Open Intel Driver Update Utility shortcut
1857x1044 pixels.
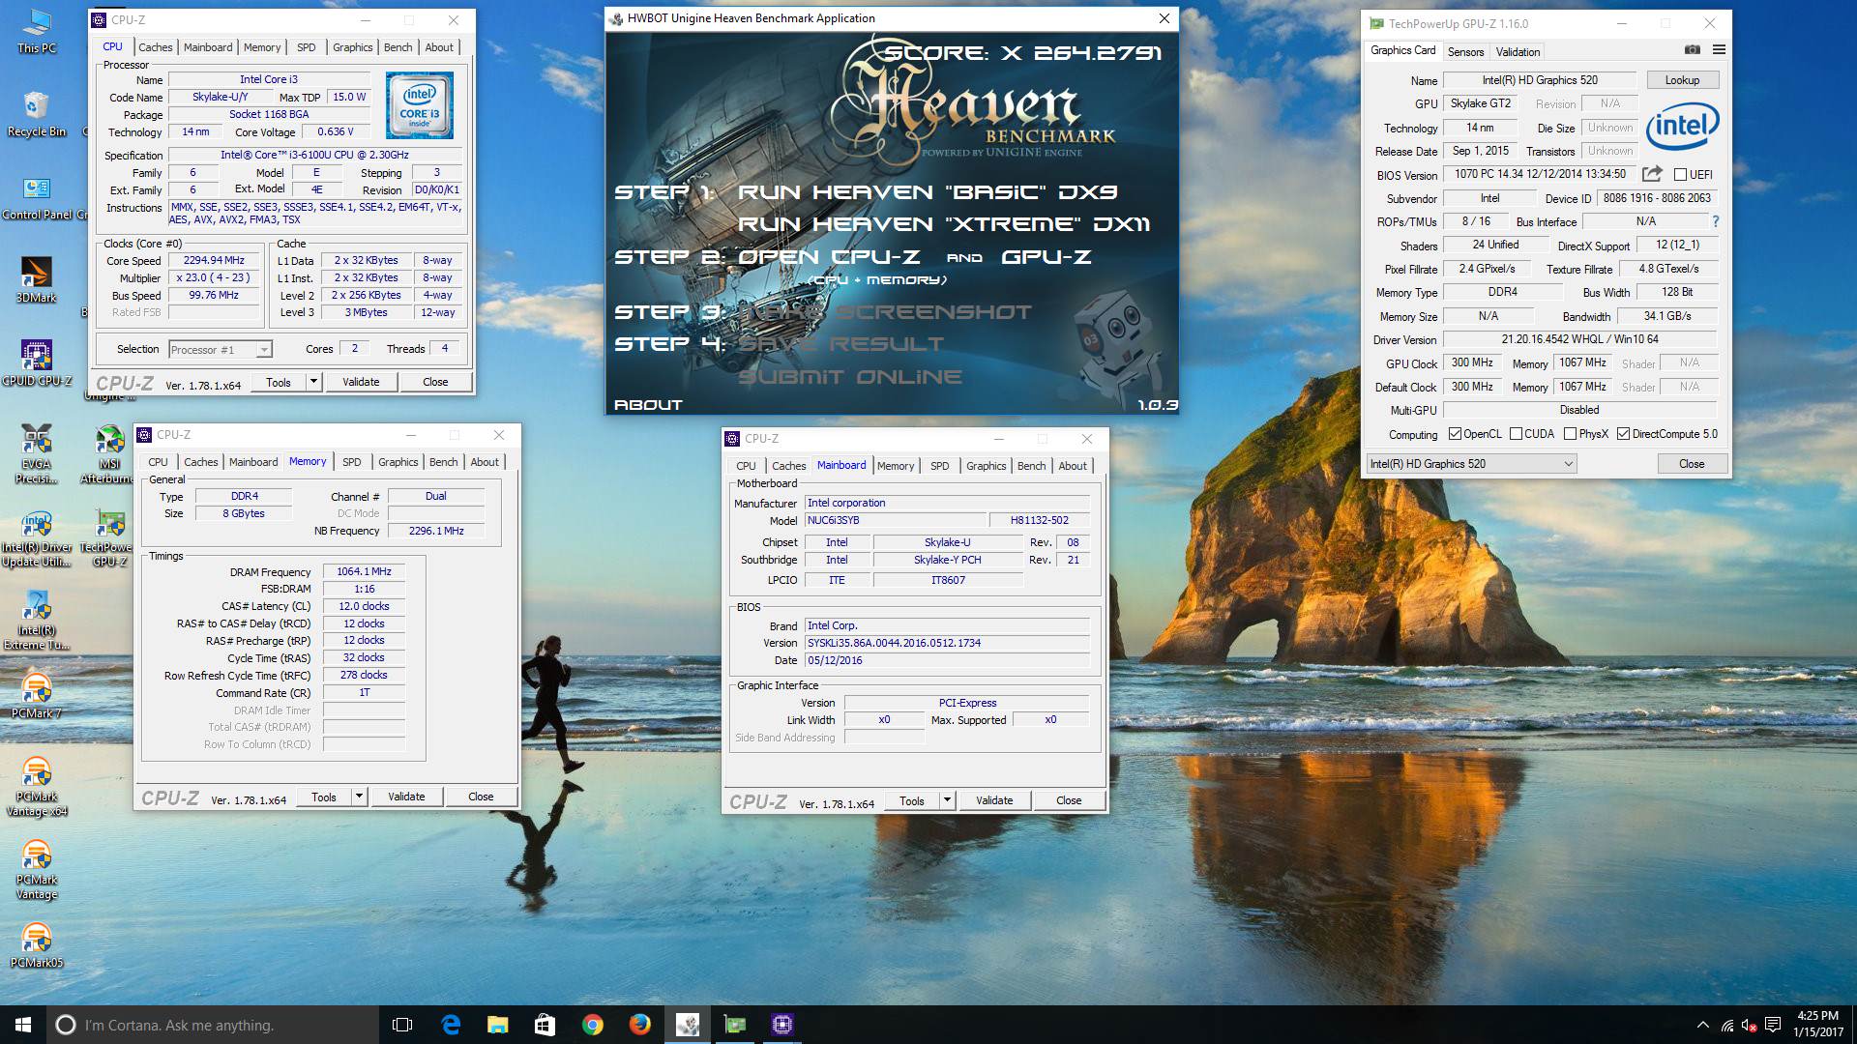coord(37,538)
